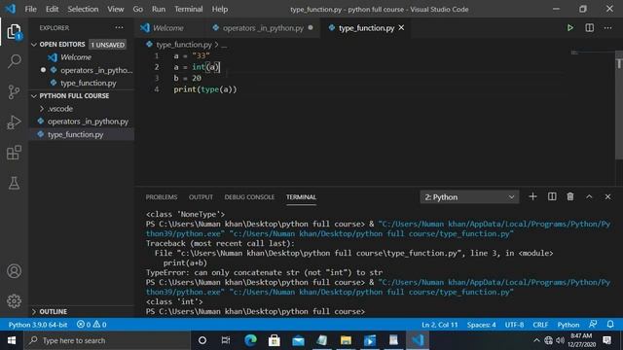Create a new terminal with plus icon
623x350 pixels.
click(532, 196)
